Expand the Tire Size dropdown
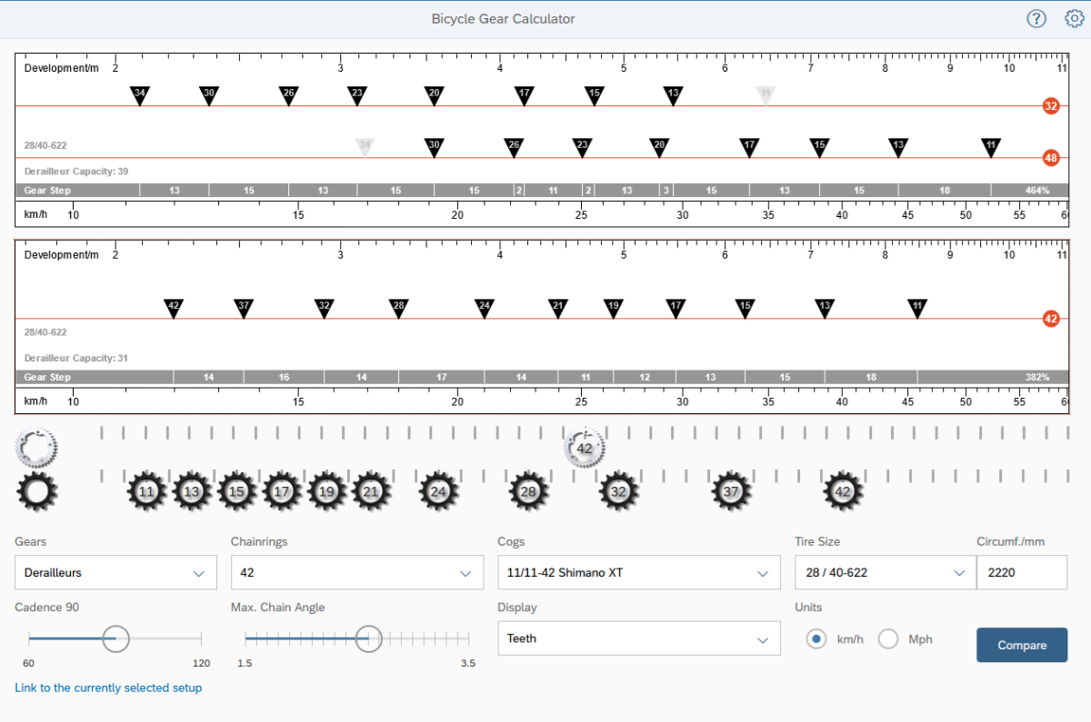 880,573
